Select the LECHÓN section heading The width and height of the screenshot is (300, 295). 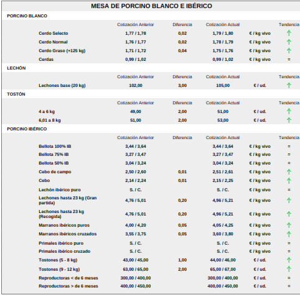(16, 68)
